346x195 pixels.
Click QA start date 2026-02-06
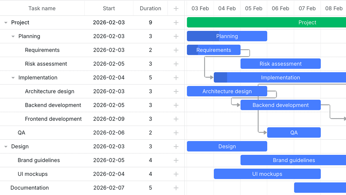point(109,133)
